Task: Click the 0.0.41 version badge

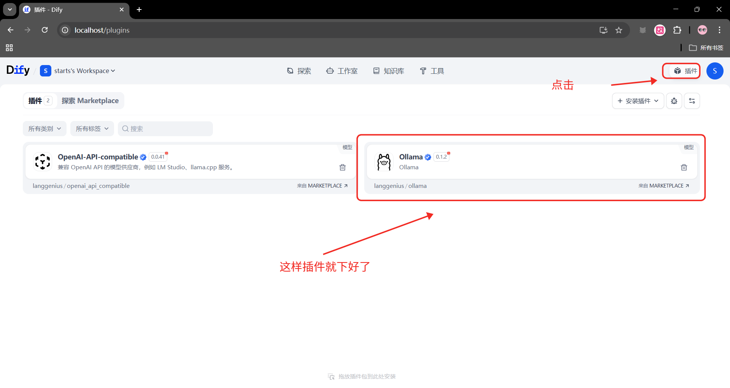Action: coord(158,157)
